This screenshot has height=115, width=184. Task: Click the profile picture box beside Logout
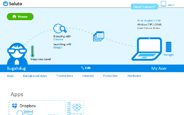pyautogui.click(x=163, y=4)
